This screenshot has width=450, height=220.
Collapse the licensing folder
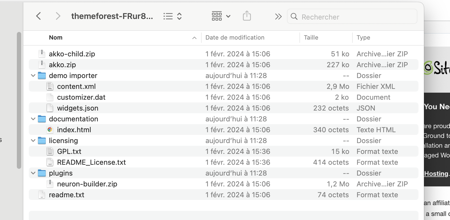point(33,141)
